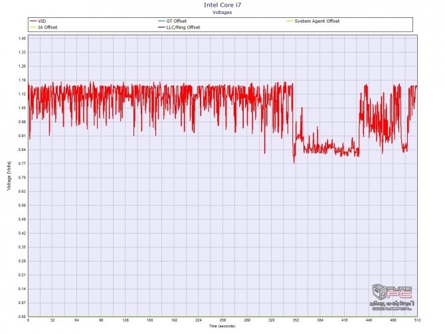This screenshot has width=445, height=334.
Task: Click the 0.49 y-axis value
Action: click(23, 219)
